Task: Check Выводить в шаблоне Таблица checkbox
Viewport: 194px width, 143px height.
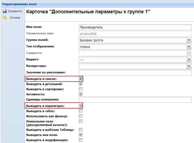Action: [x=81, y=130]
